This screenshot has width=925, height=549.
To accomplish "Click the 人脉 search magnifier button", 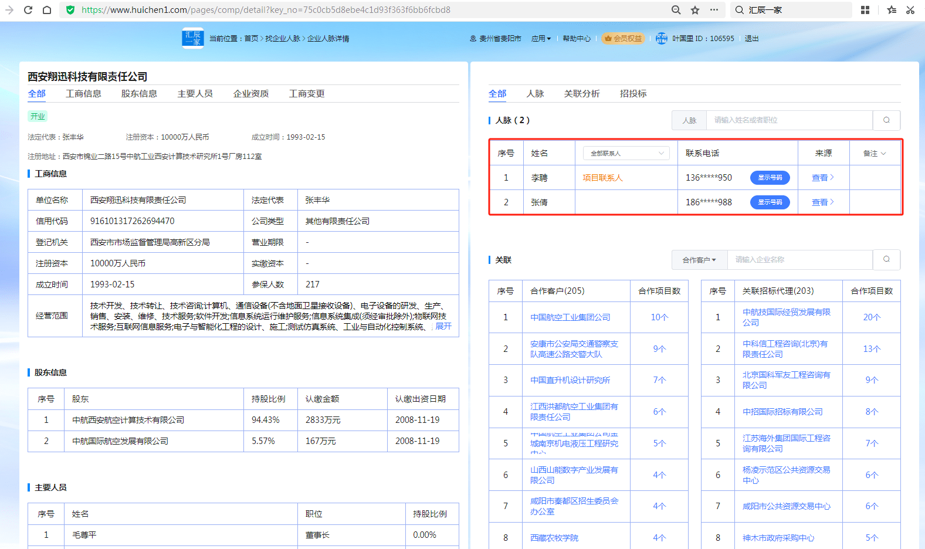I will click(x=886, y=120).
